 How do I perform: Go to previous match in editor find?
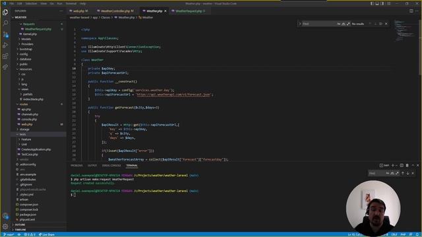pos(370,24)
